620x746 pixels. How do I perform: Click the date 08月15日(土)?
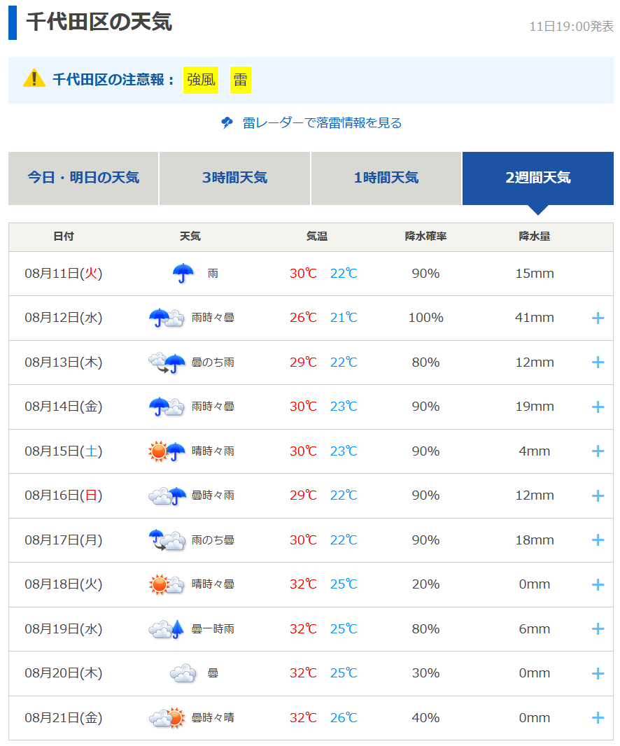pyautogui.click(x=64, y=451)
